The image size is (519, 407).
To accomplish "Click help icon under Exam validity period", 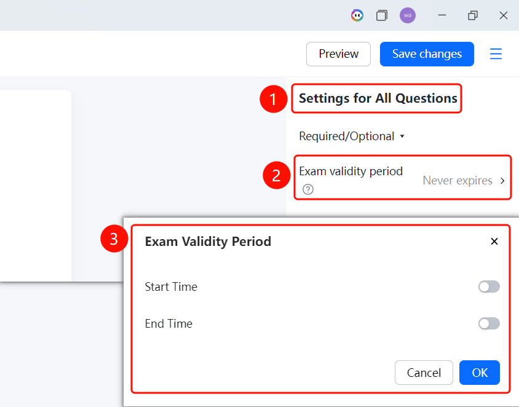I will pyautogui.click(x=308, y=189).
